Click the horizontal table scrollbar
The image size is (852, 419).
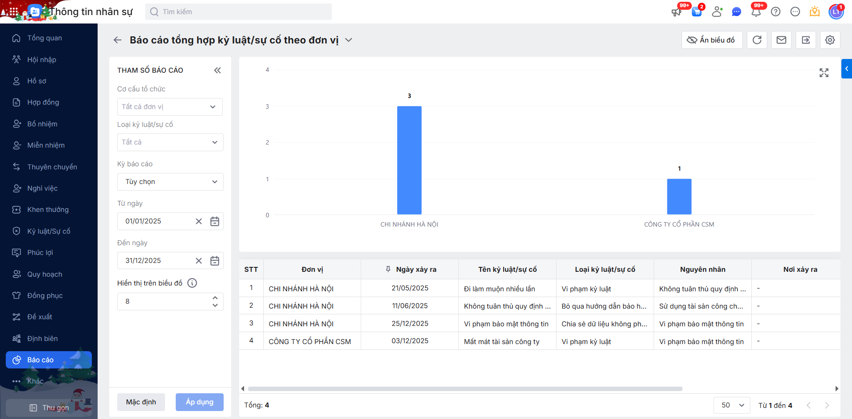pyautogui.click(x=465, y=389)
